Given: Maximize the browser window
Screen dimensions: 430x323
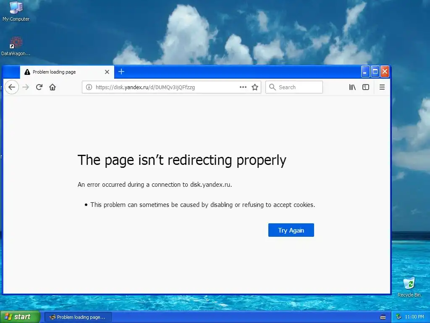Looking at the screenshot, I should point(375,71).
